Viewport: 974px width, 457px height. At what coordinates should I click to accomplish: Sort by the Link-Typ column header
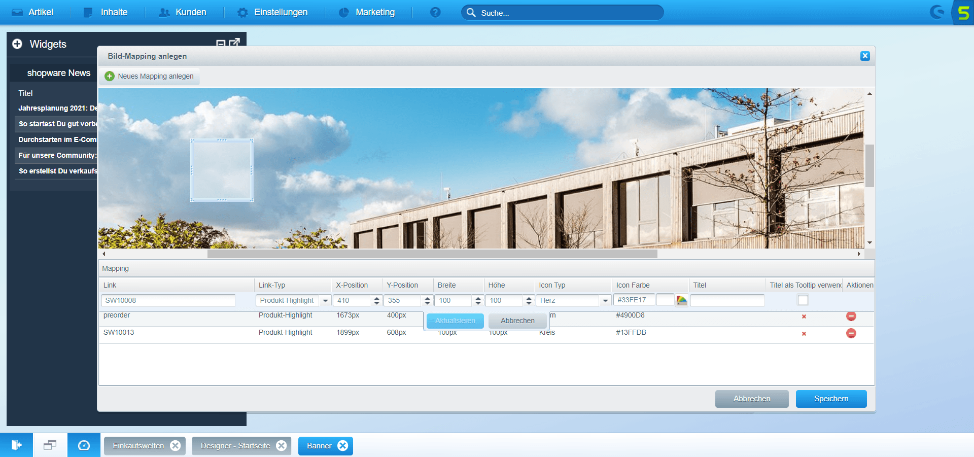click(293, 285)
